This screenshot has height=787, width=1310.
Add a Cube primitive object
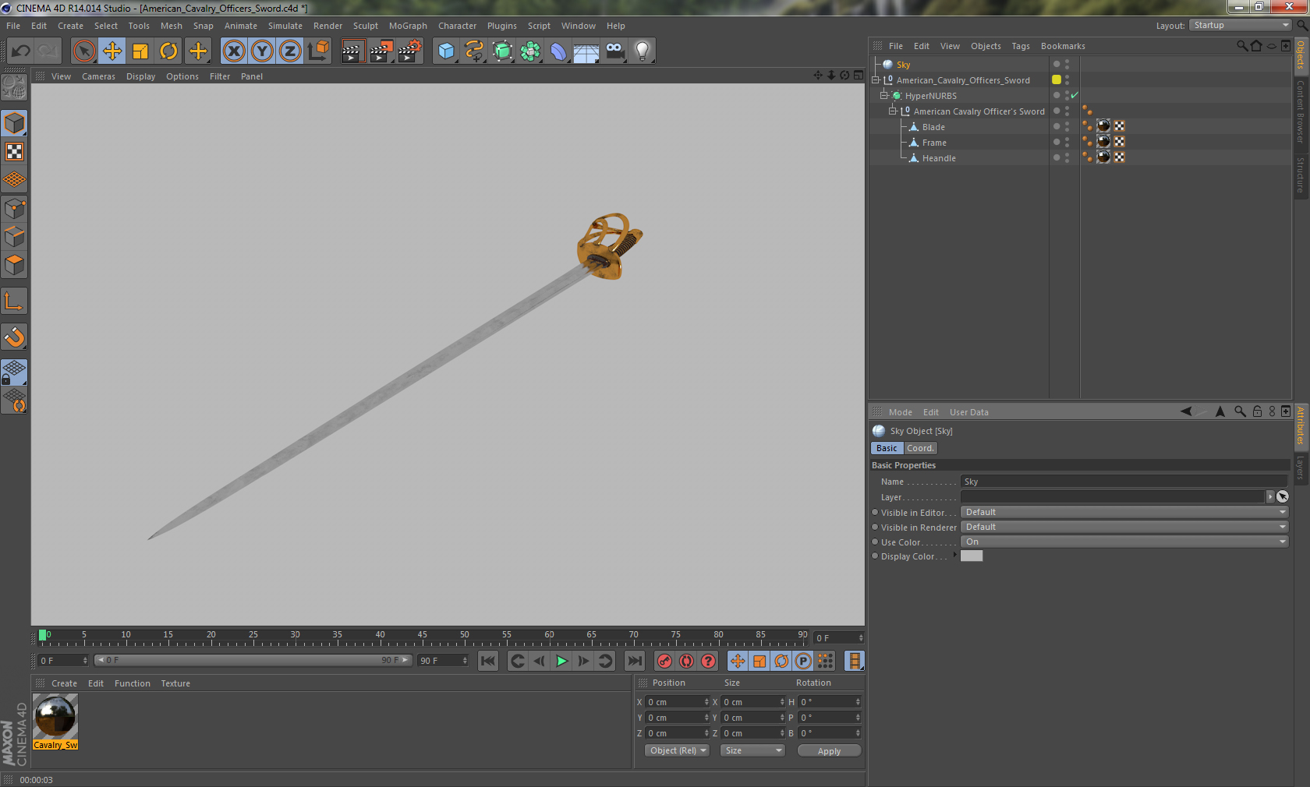pyautogui.click(x=446, y=51)
